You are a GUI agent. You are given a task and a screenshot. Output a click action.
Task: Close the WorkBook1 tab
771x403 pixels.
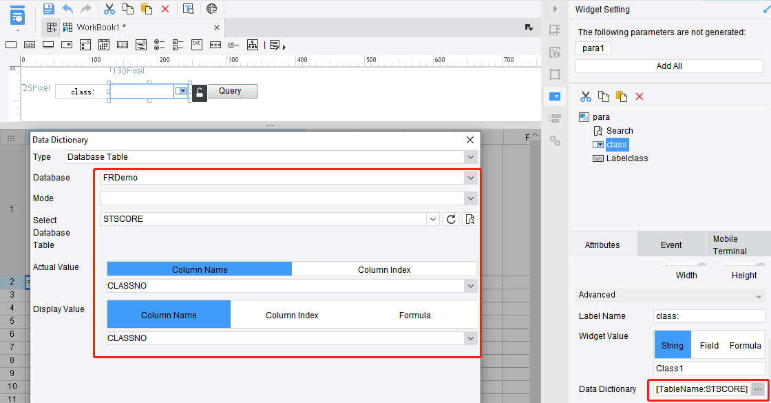217,28
